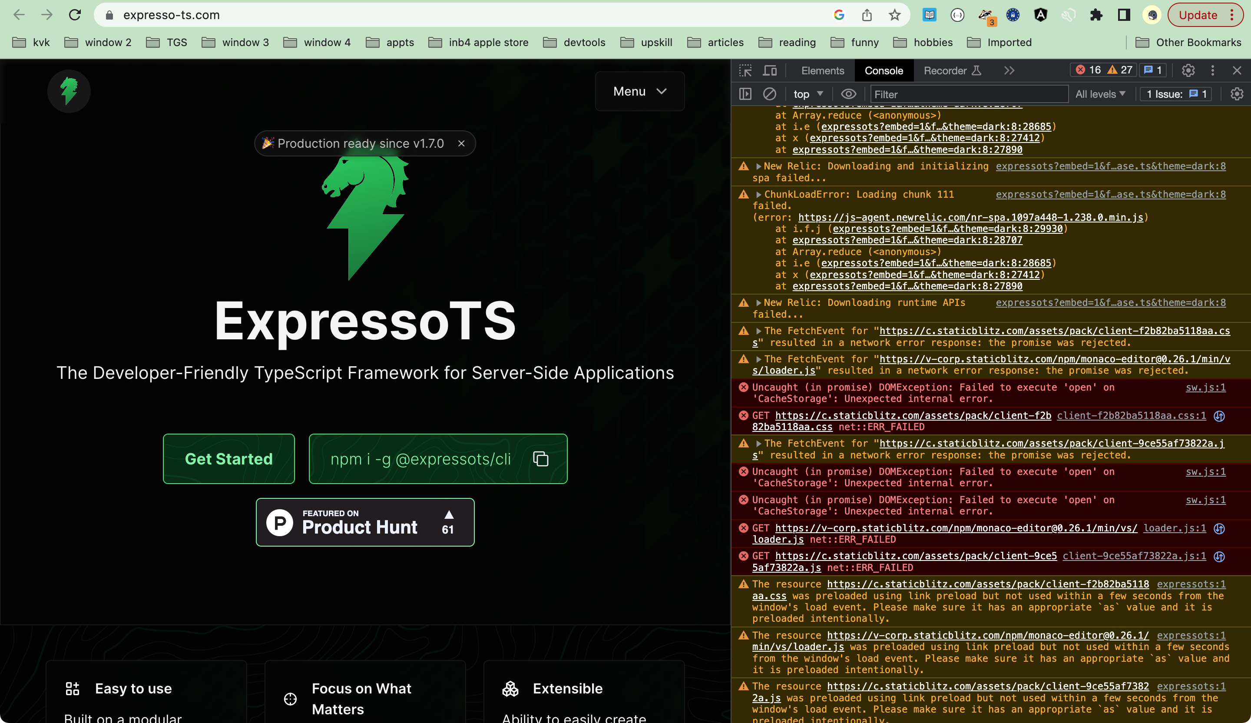Screen dimensions: 1251x723
Task: Select the inspect element tool
Action: (746, 70)
